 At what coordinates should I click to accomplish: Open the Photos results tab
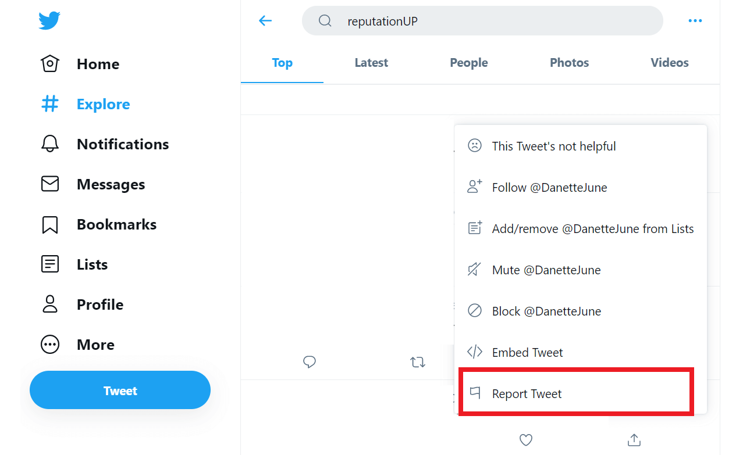pyautogui.click(x=568, y=62)
